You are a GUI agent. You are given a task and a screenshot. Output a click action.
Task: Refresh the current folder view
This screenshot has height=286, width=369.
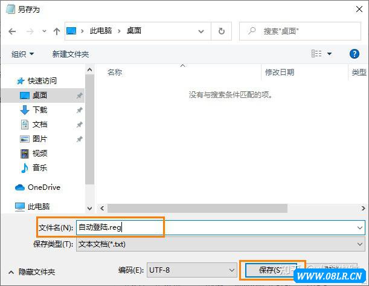pyautogui.click(x=222, y=31)
